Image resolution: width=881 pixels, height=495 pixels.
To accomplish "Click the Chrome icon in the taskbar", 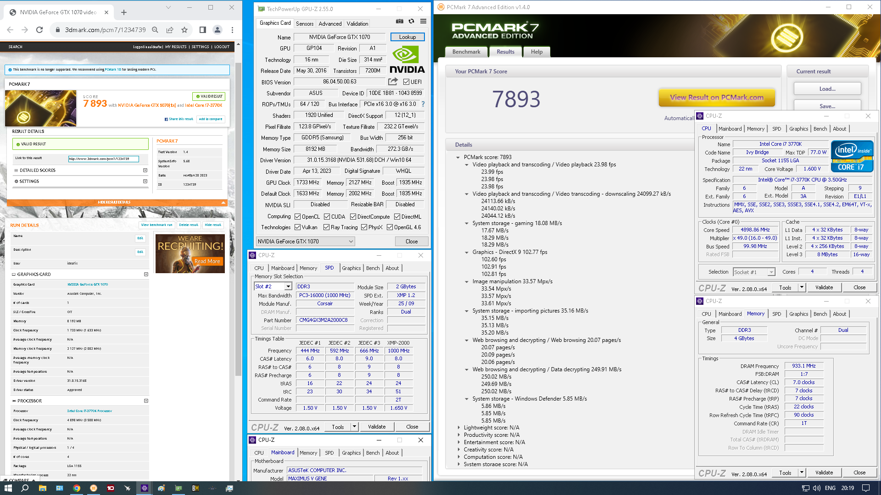I will pyautogui.click(x=77, y=488).
